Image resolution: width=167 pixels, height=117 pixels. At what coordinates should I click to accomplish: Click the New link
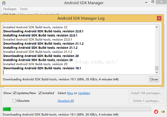(x=70, y=93)
